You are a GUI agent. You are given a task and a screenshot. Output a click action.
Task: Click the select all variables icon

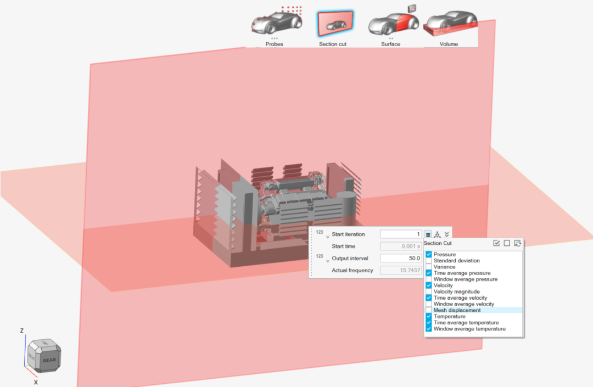pyautogui.click(x=496, y=243)
